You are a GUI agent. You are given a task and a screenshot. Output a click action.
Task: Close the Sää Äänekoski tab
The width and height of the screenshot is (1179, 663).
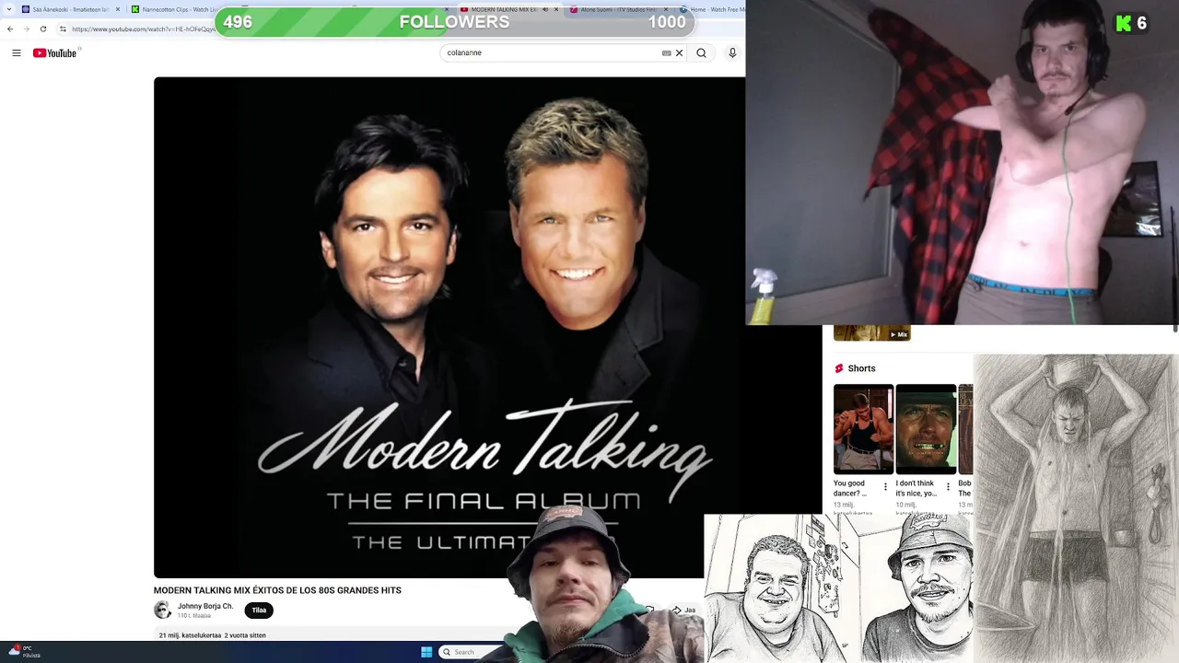tap(118, 9)
